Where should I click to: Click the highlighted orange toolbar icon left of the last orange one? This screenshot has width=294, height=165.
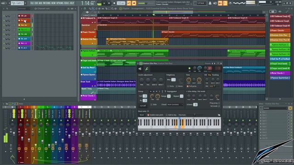(220, 3)
